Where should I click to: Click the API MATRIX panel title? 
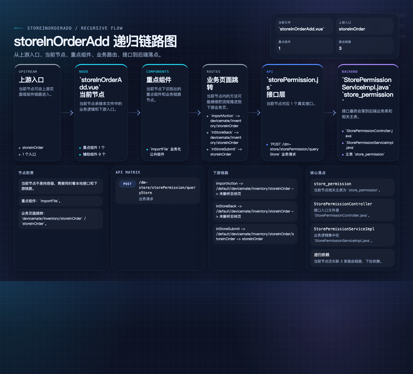[128, 172]
